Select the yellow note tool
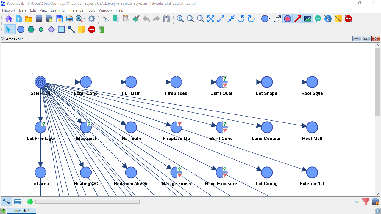 pos(82,29)
